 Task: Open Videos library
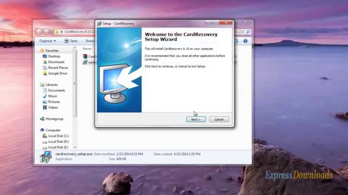tap(53, 108)
